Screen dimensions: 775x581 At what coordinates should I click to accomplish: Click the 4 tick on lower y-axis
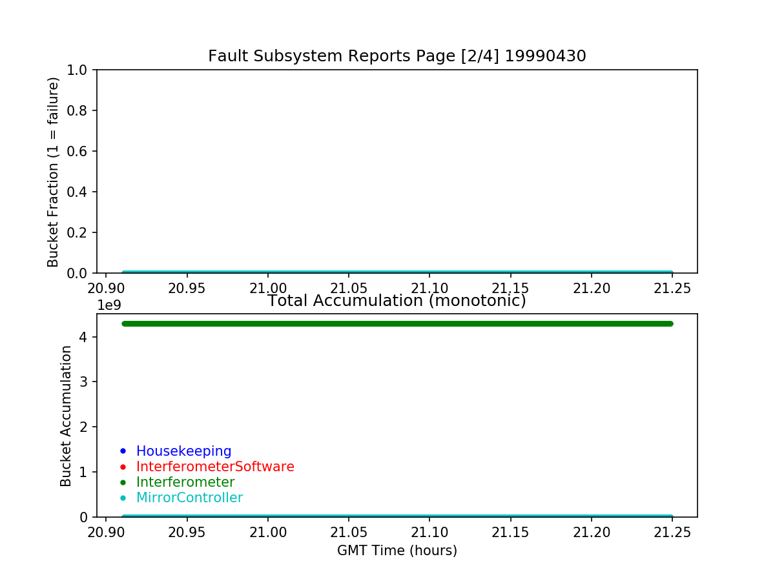[x=84, y=337]
